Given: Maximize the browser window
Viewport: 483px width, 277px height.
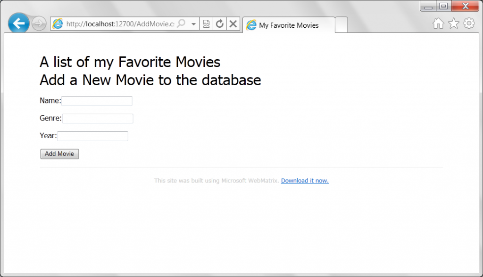Looking at the screenshot, I should click(443, 7).
